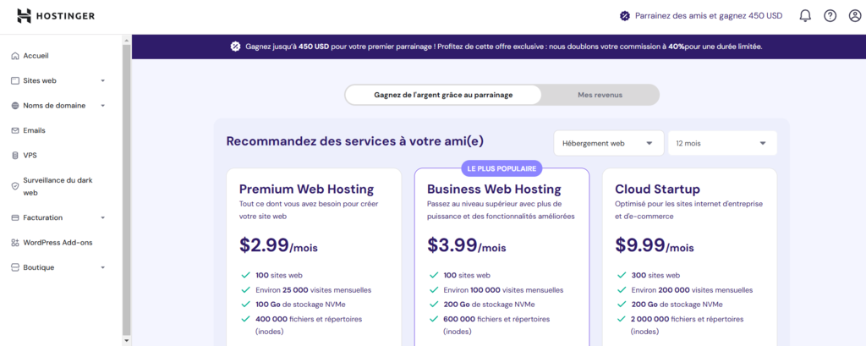Image resolution: width=866 pixels, height=346 pixels.
Task: Open the notifications bell
Action: (x=805, y=16)
